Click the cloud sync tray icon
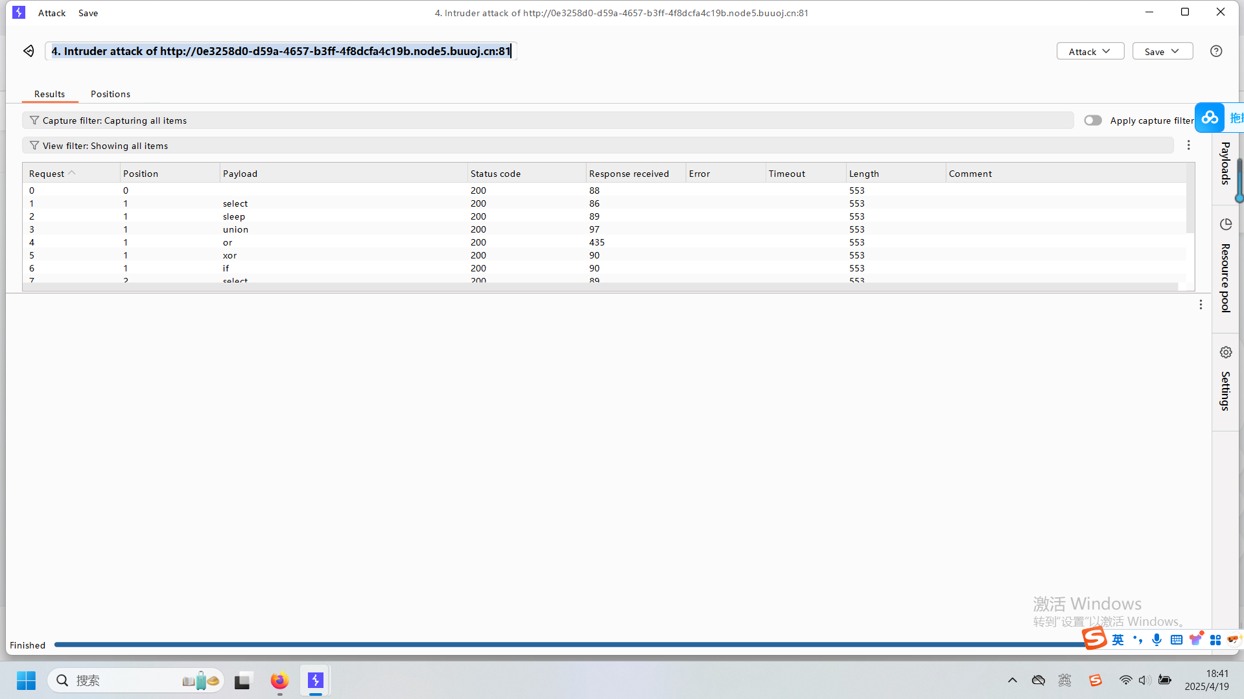Screen dimensions: 1244x699 (x=1039, y=680)
